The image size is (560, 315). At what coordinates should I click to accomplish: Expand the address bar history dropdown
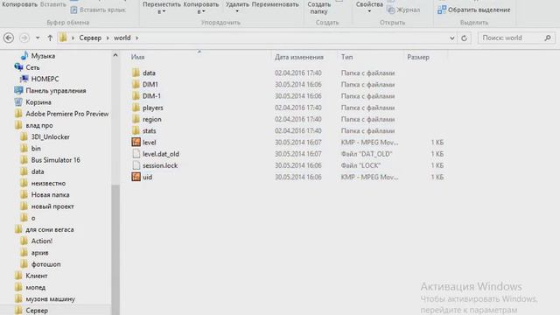(x=451, y=38)
